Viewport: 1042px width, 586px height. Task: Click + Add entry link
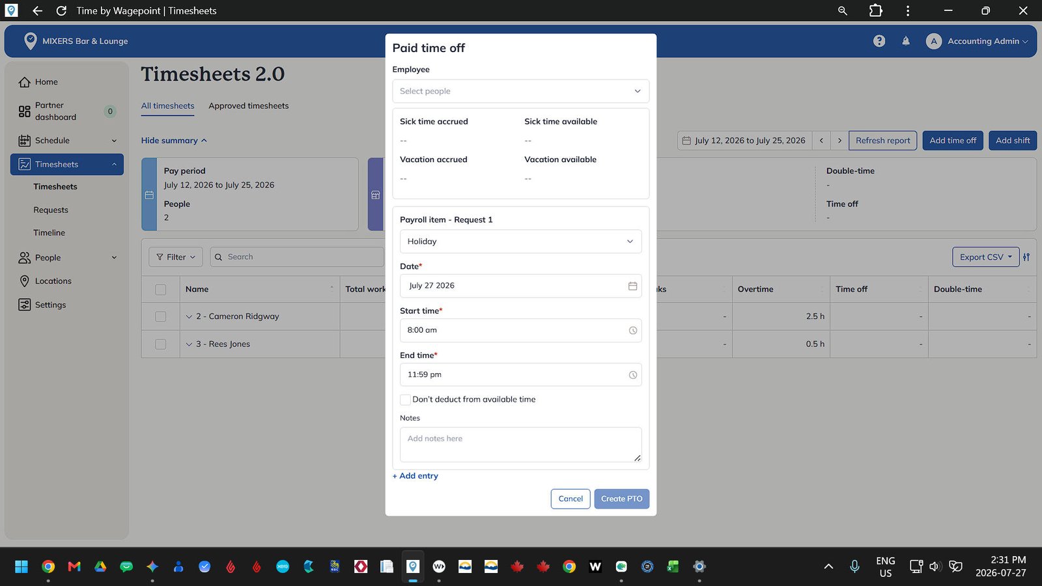[415, 476]
